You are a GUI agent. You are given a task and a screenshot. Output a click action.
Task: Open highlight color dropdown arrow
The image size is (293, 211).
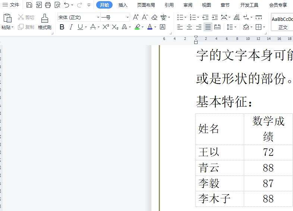(142, 27)
